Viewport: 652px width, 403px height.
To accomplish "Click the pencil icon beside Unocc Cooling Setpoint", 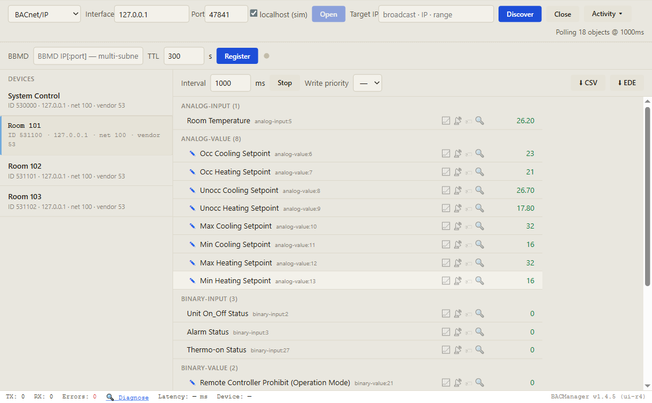I will pos(192,191).
